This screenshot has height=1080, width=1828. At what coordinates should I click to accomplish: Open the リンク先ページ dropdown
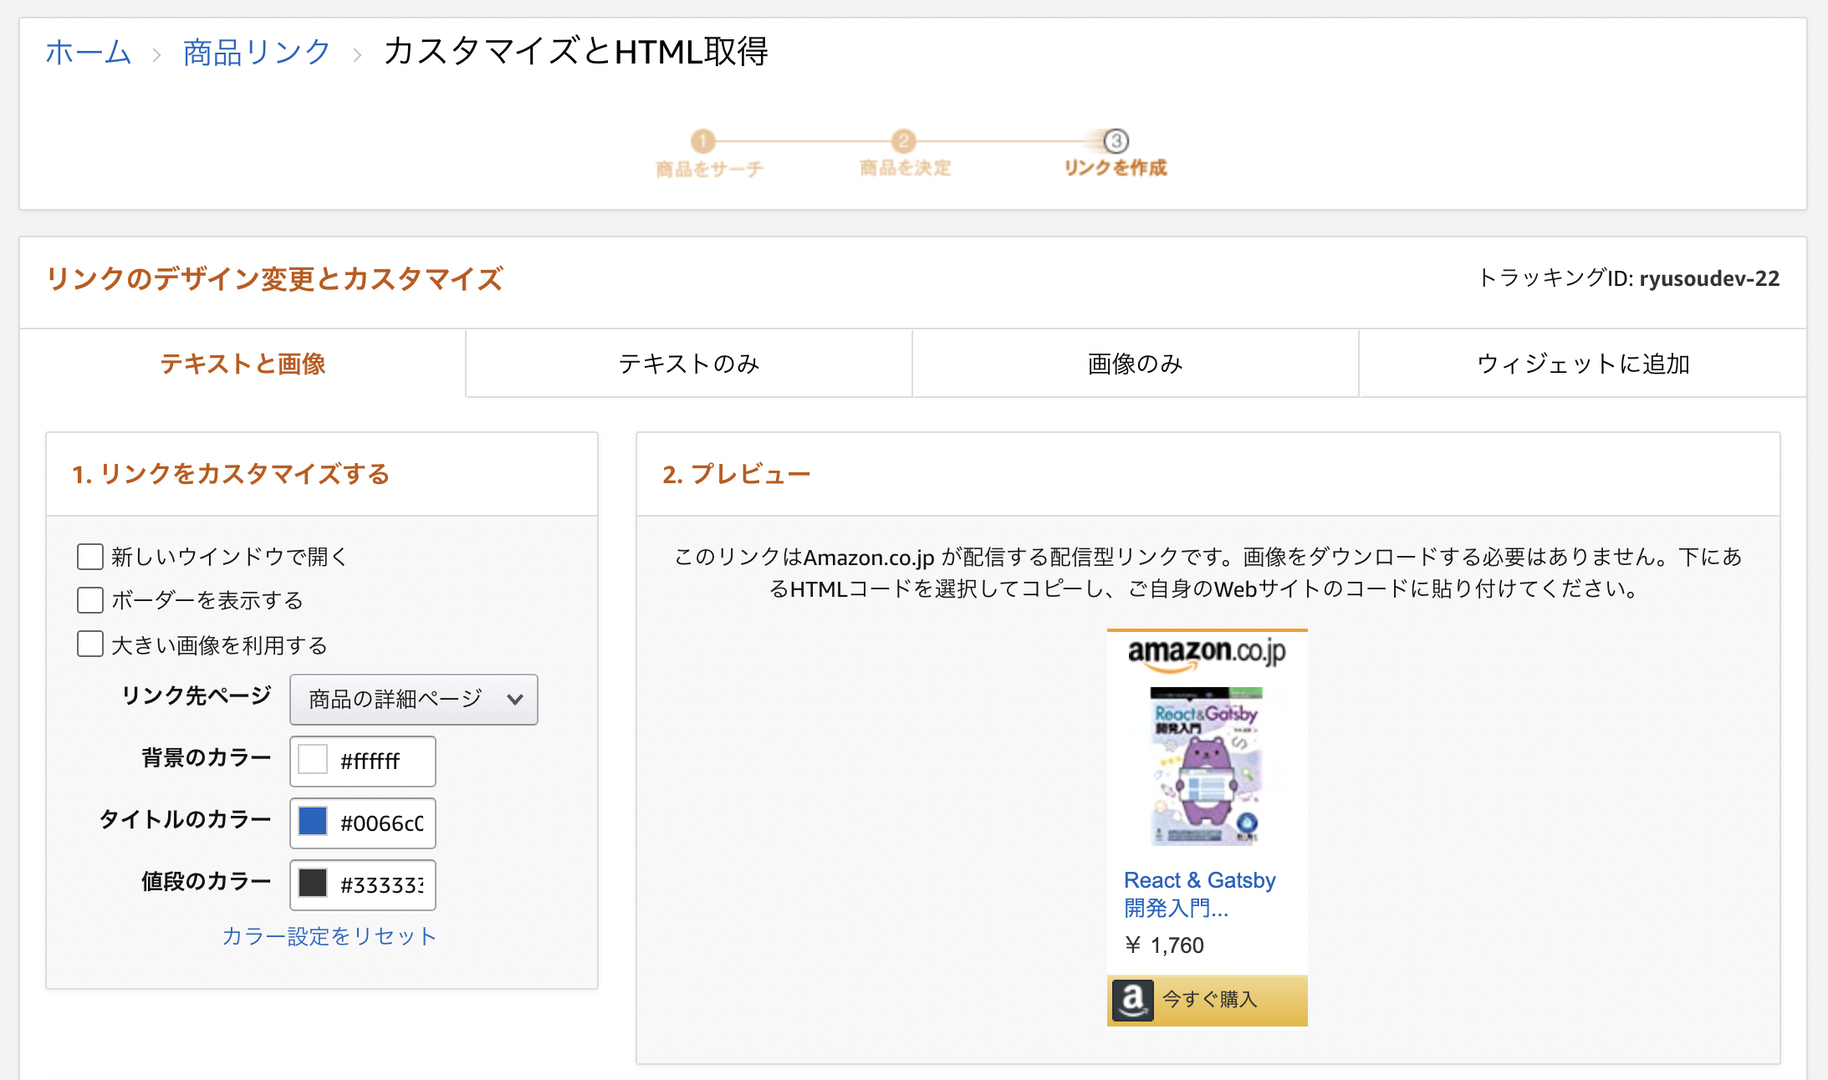click(x=413, y=699)
